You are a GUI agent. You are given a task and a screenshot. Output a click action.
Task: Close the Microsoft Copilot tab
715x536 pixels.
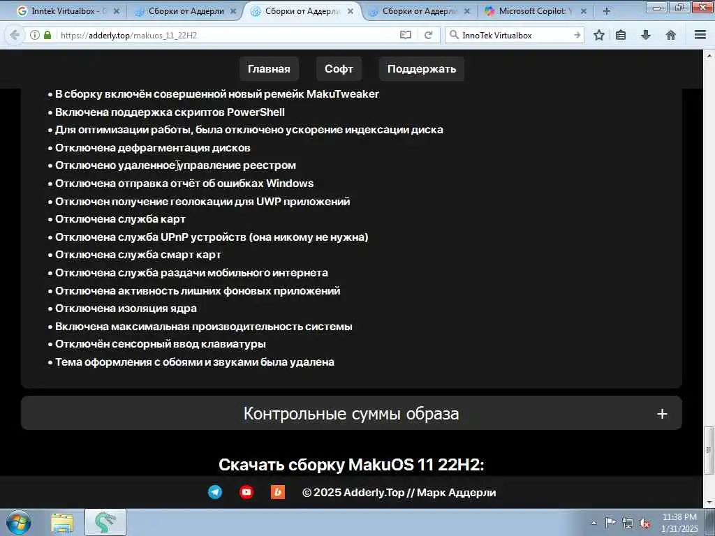(583, 11)
